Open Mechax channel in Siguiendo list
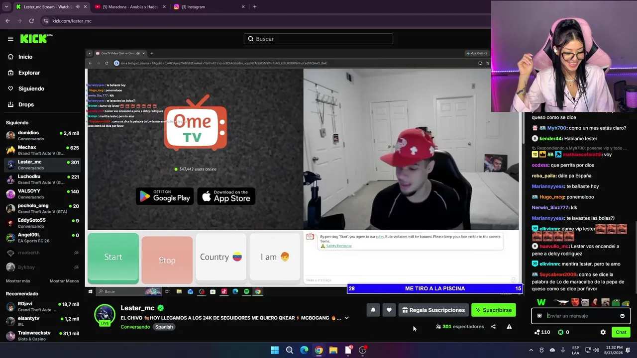The height and width of the screenshot is (358, 637). [x=42, y=150]
